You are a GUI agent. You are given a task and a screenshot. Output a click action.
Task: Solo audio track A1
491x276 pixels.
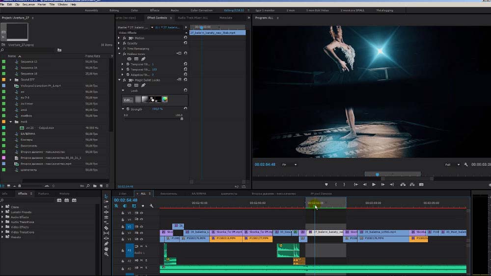pos(146,246)
